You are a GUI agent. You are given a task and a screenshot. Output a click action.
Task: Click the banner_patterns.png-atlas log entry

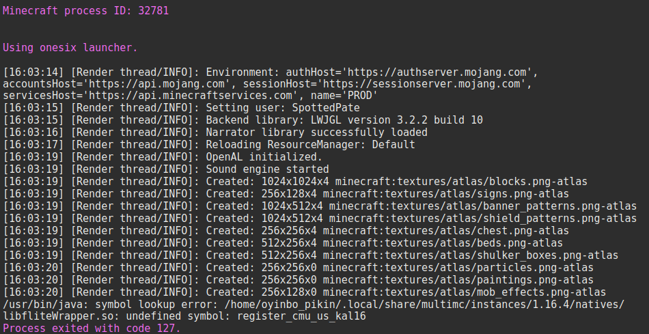click(x=480, y=206)
